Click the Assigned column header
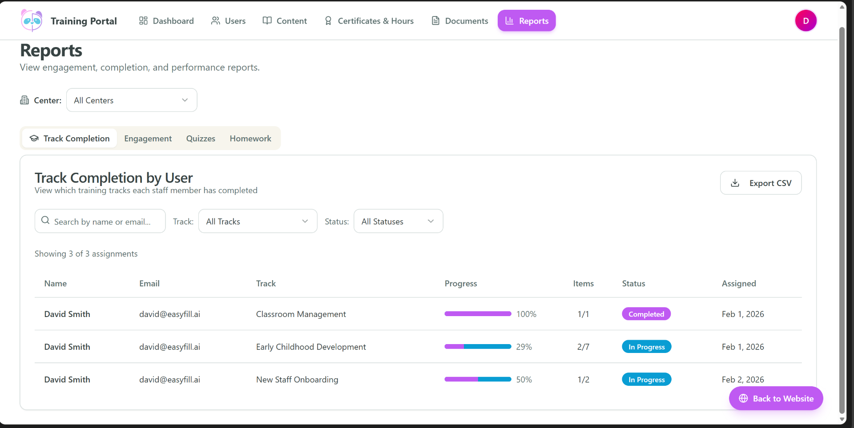854x428 pixels. pos(739,283)
